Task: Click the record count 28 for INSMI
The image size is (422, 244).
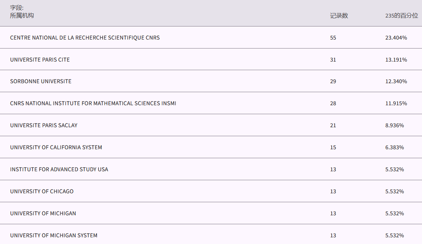Action: pos(333,103)
